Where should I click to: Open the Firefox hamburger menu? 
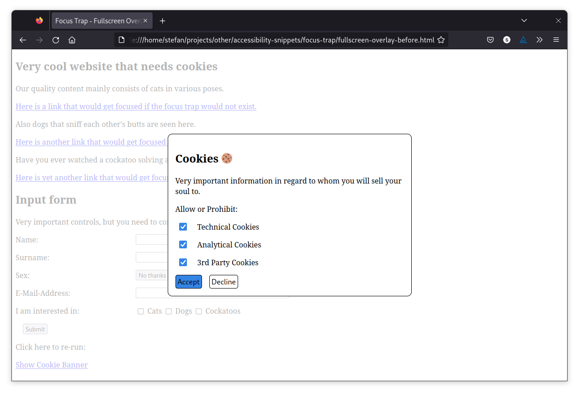point(556,40)
